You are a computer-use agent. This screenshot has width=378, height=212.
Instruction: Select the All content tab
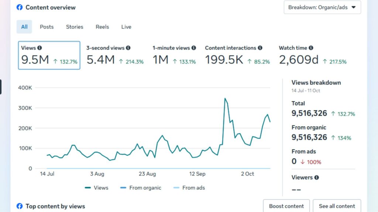(24, 27)
